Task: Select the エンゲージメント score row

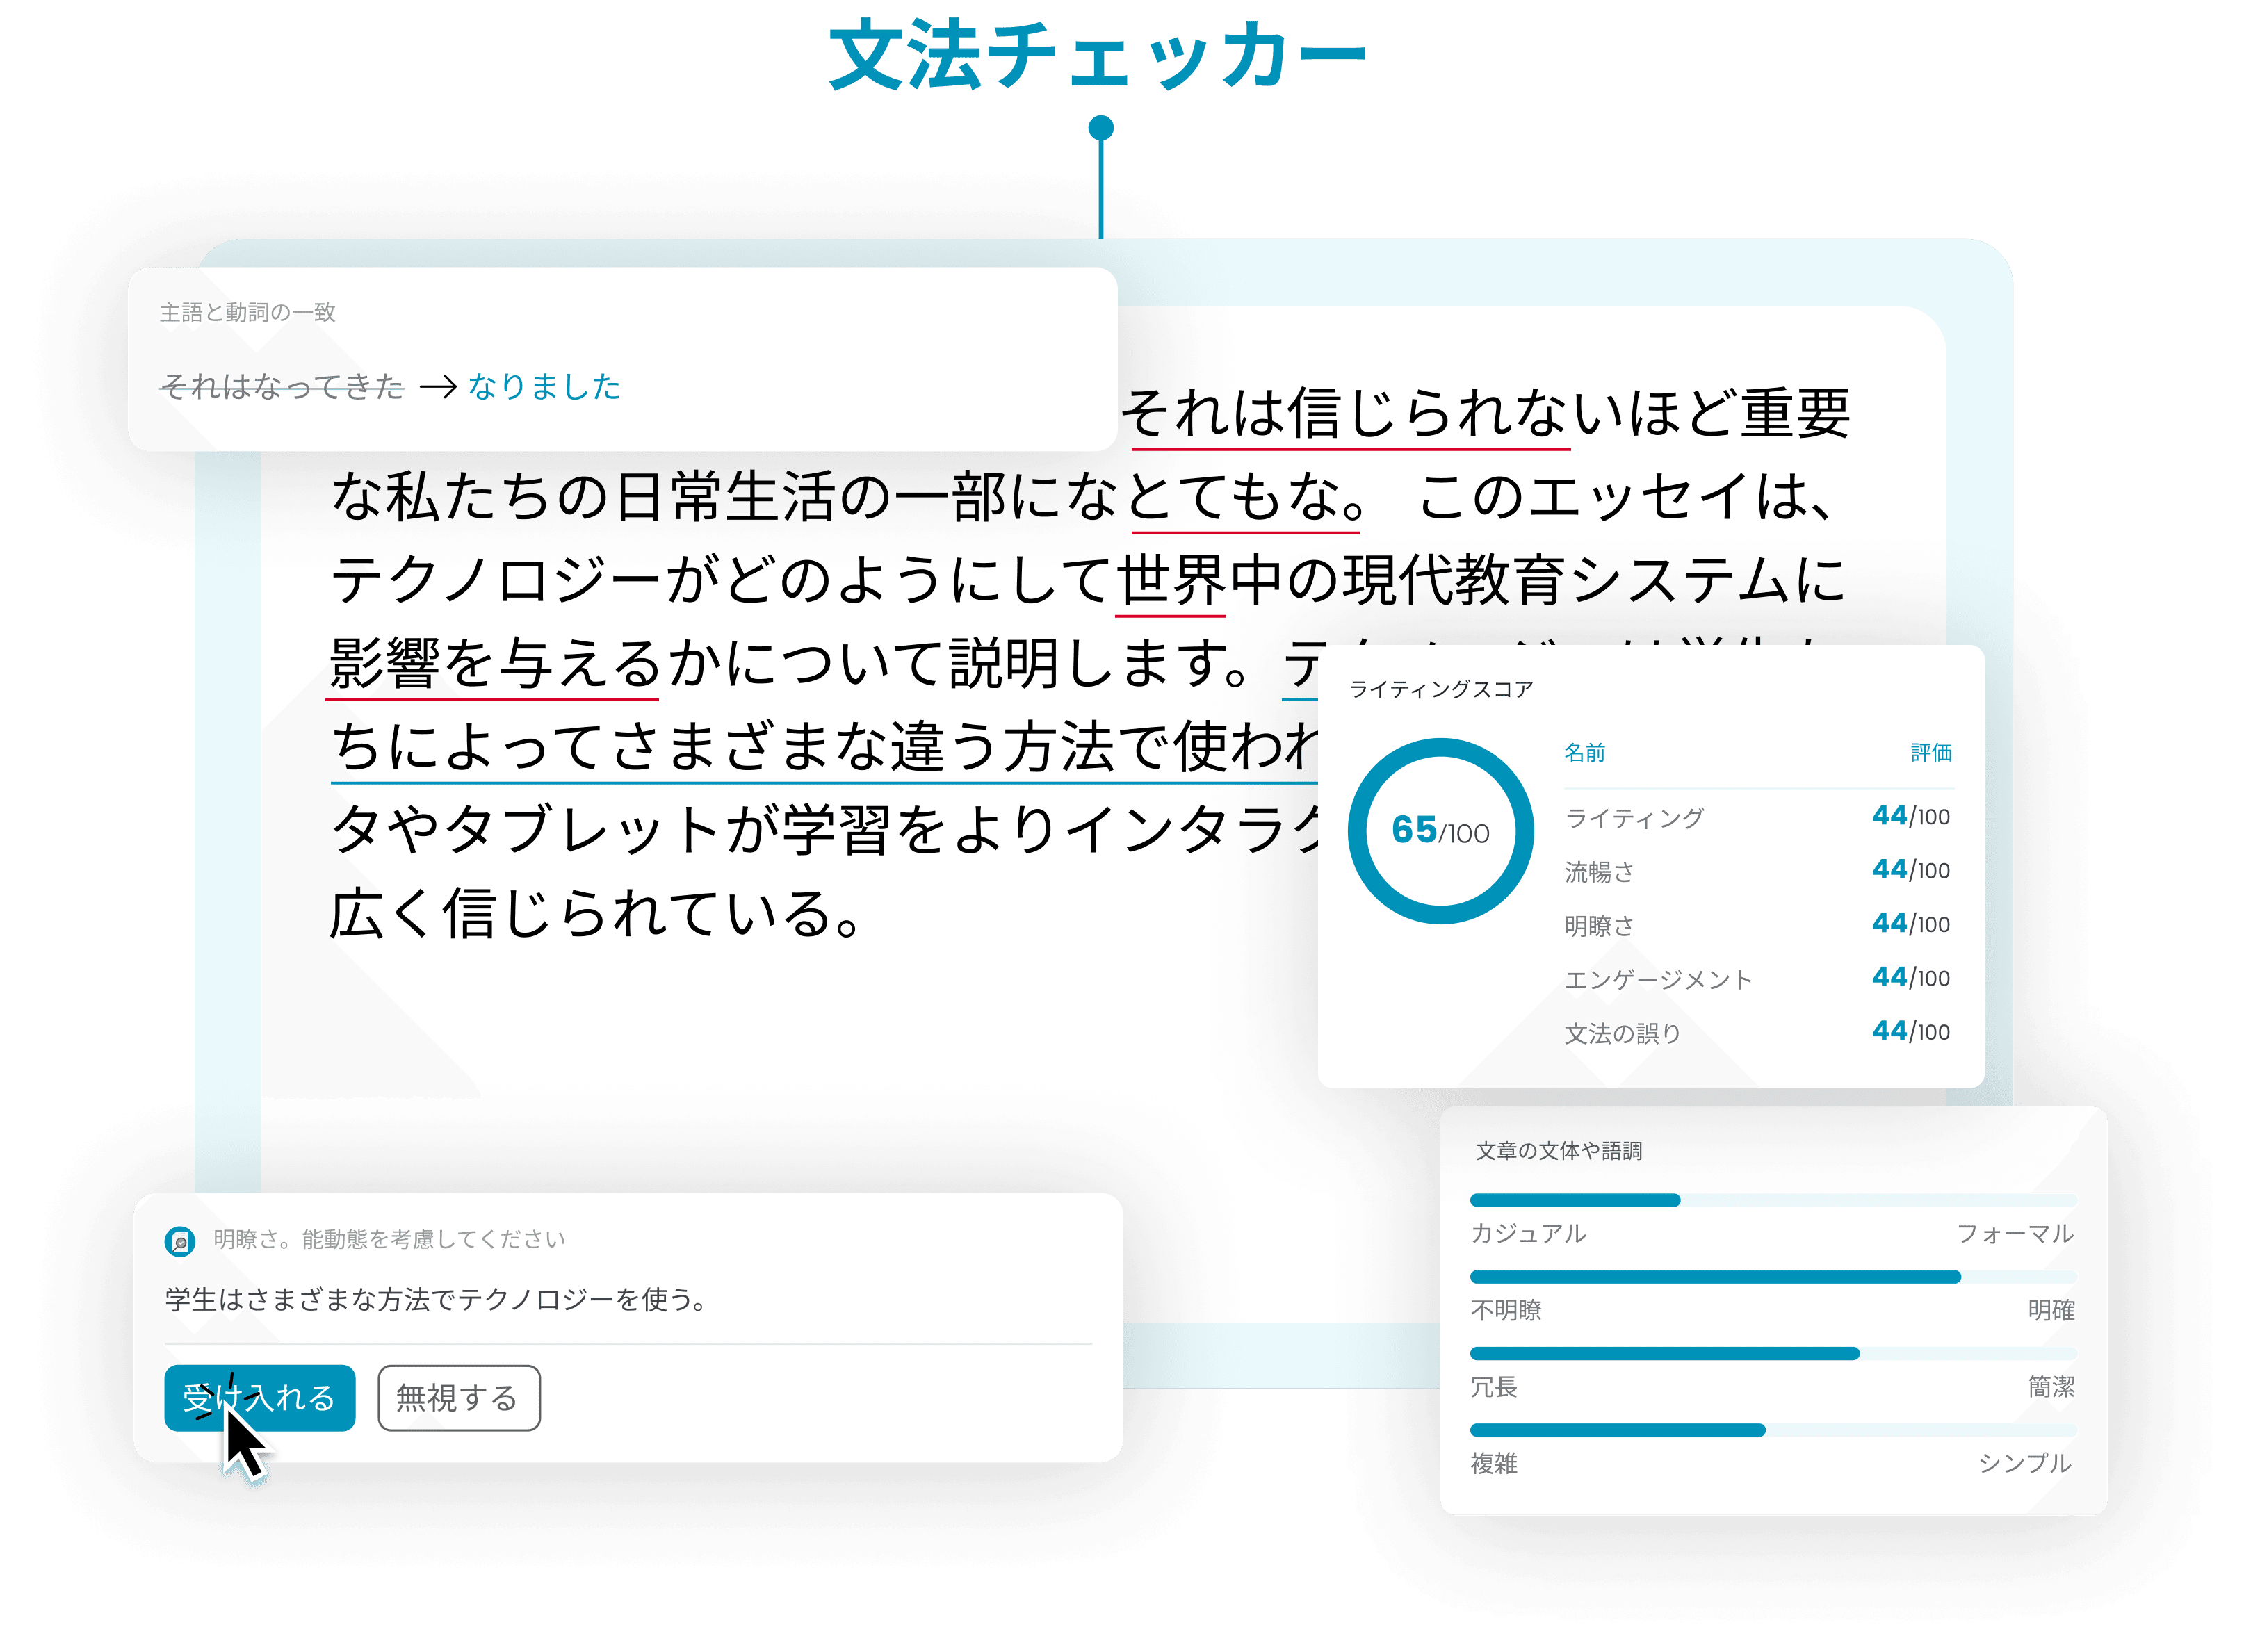Action: coord(1758,979)
